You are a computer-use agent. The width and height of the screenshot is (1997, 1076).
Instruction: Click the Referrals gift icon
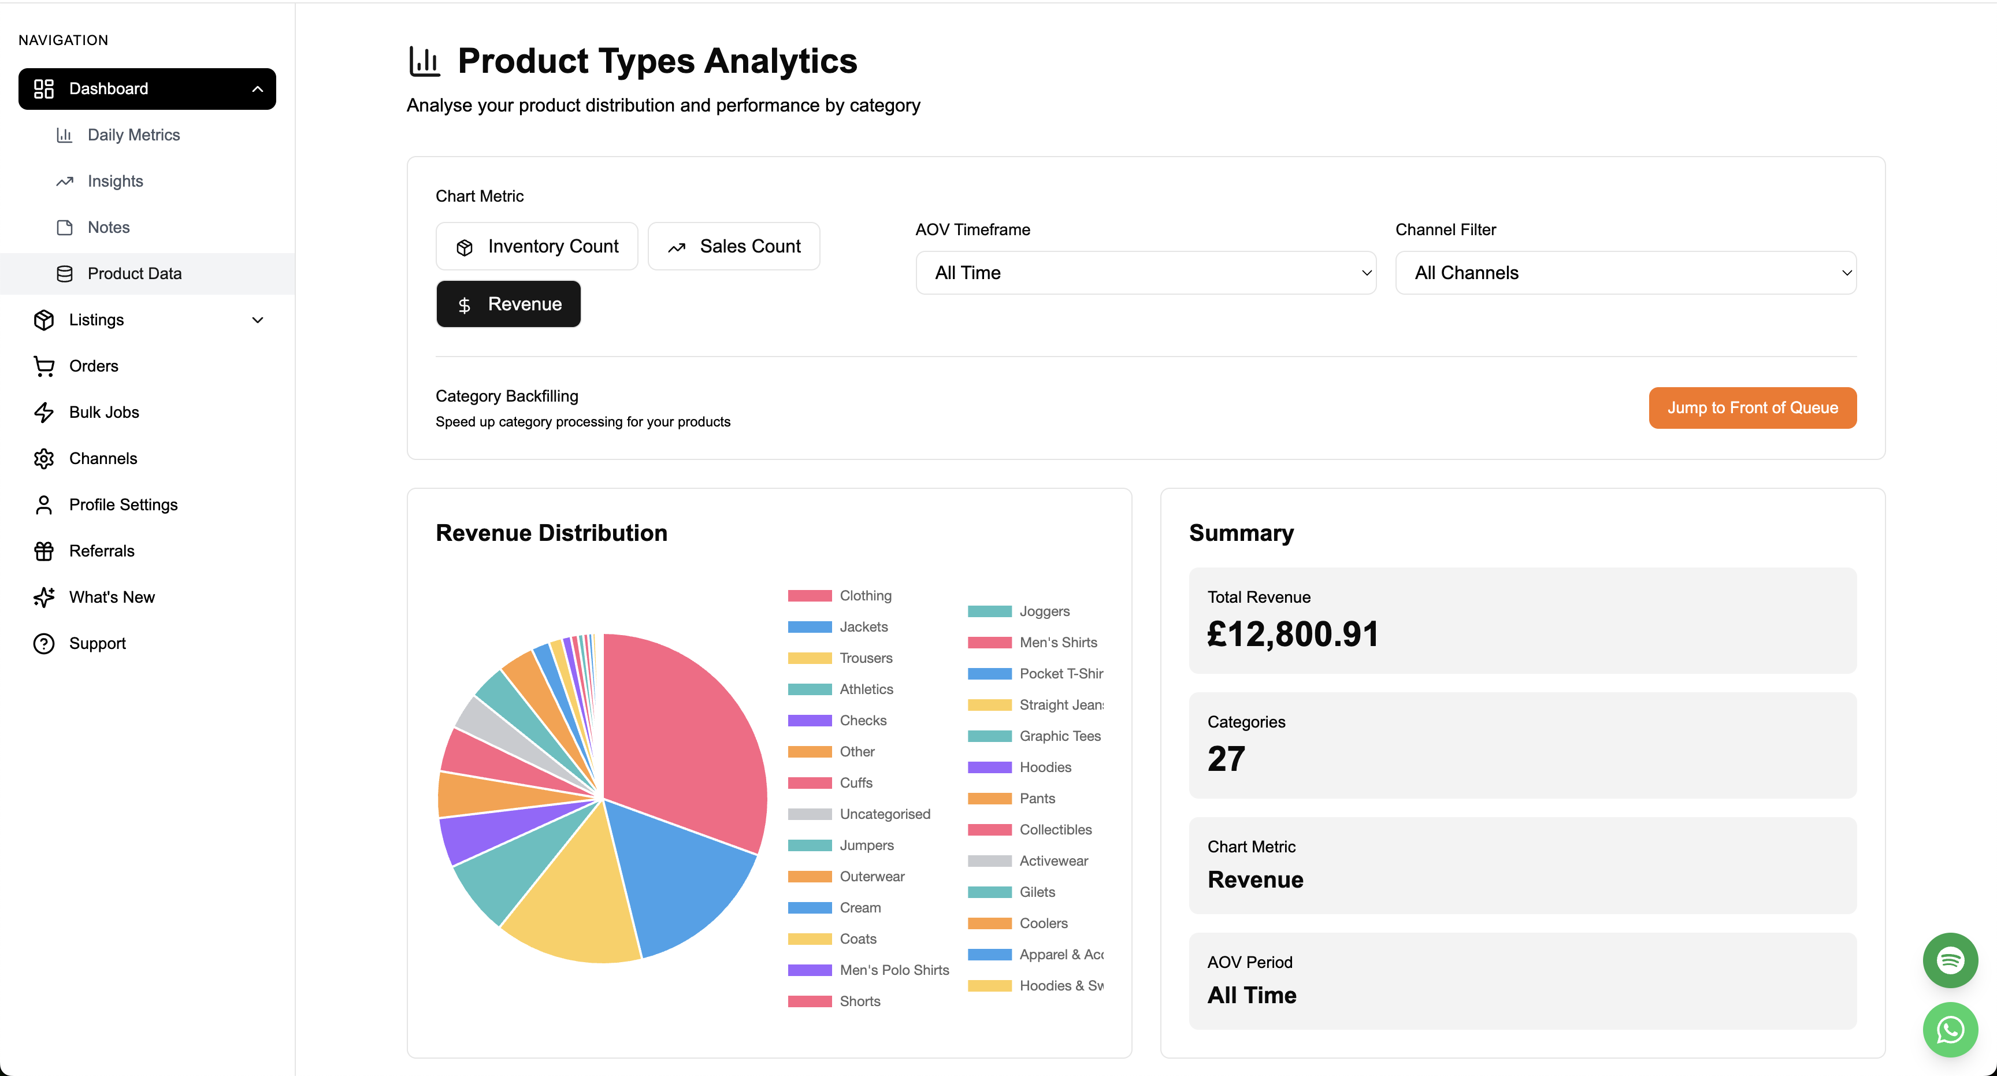point(44,551)
